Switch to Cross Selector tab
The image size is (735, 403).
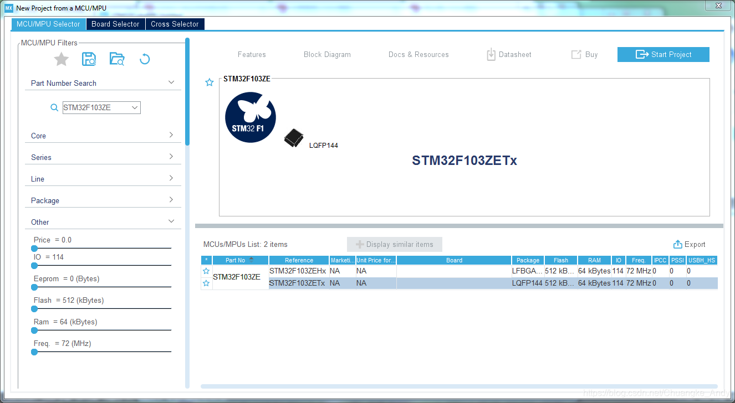175,24
